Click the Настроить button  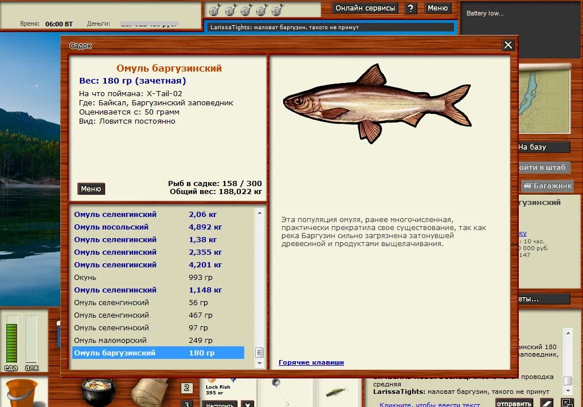tap(220, 404)
